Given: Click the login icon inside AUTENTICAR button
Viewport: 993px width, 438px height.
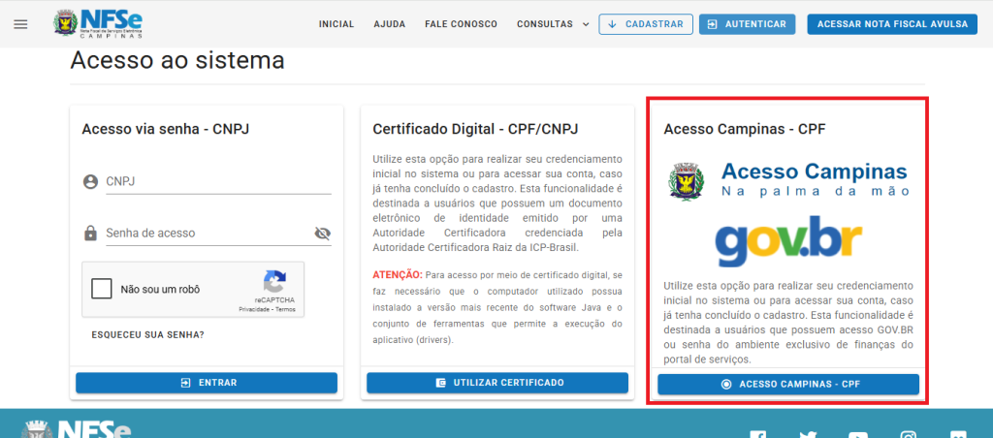Looking at the screenshot, I should tap(713, 24).
